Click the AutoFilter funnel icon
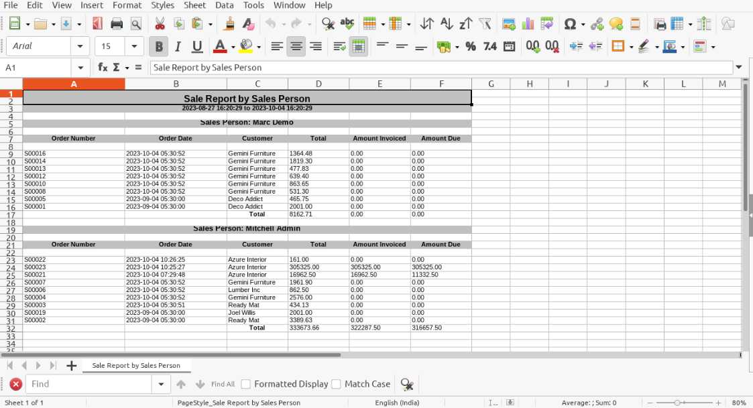 coord(485,23)
